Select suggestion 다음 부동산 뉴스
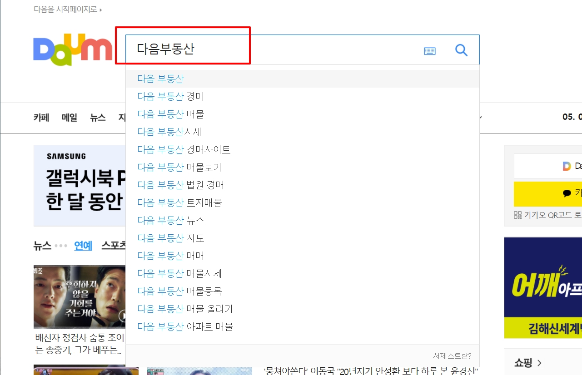Screen dimensions: 582x375 (303, 220)
